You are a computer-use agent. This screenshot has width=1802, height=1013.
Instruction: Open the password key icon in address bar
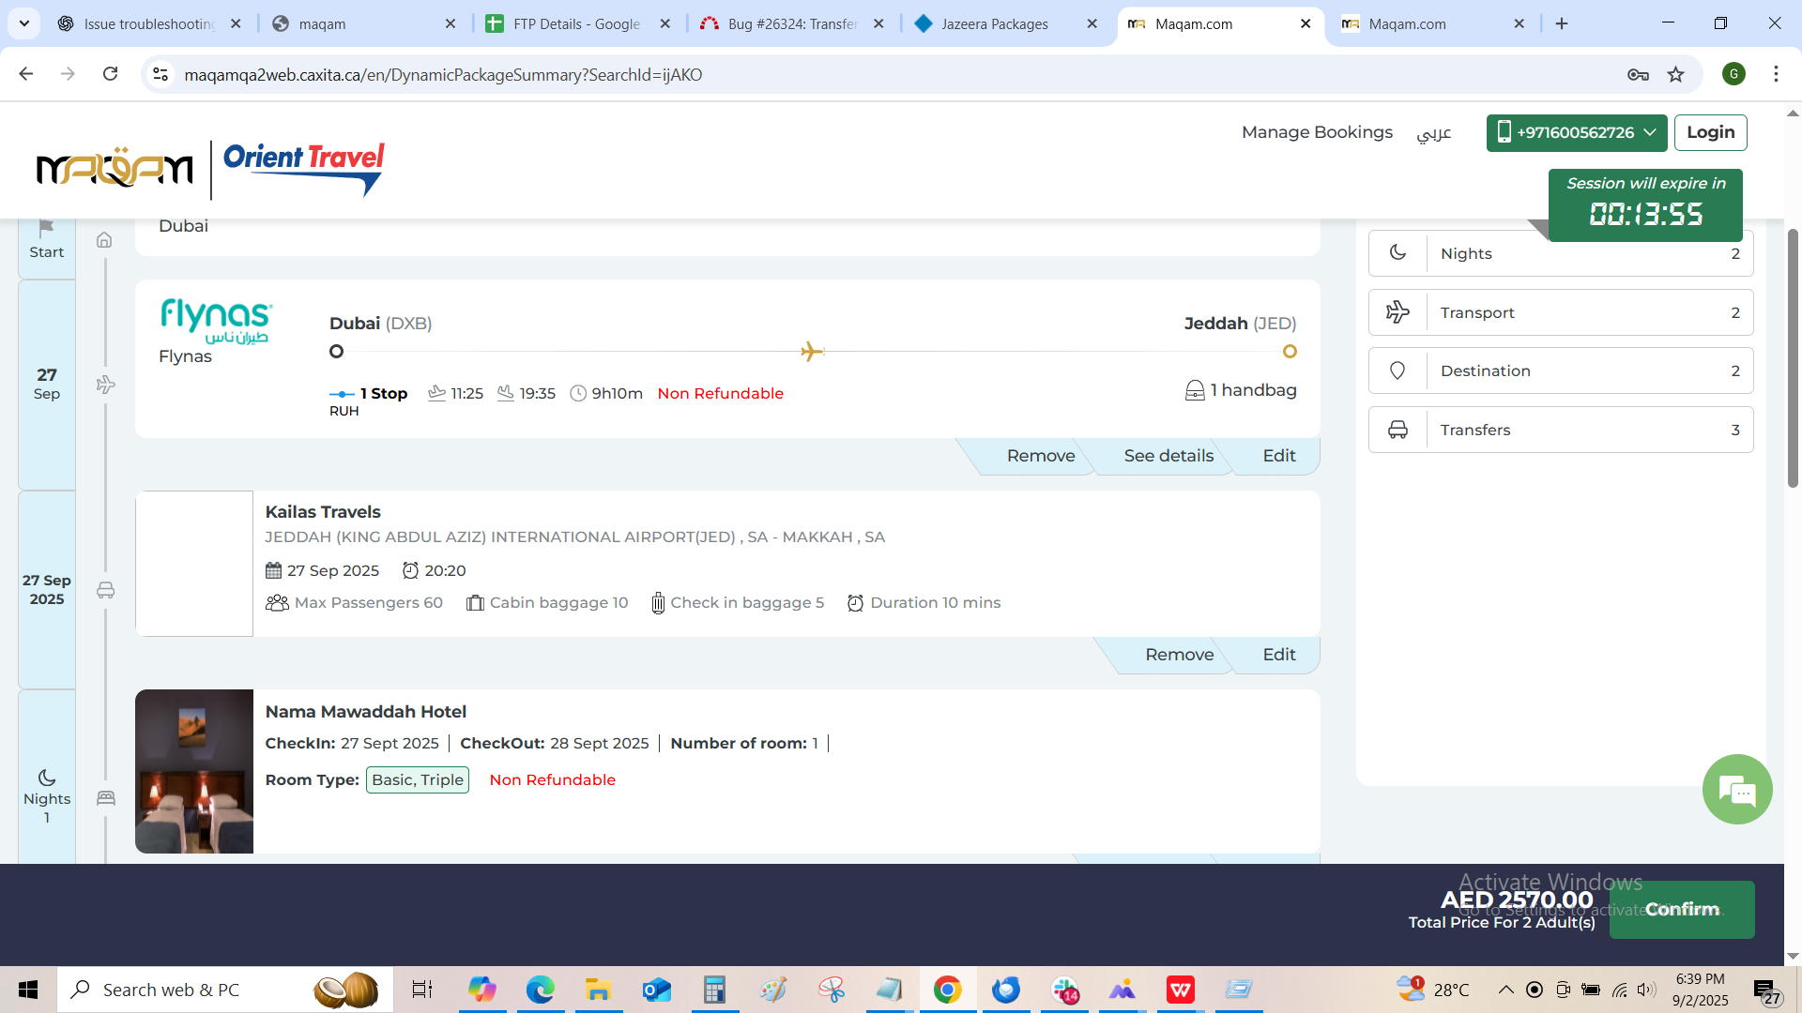tap(1638, 75)
